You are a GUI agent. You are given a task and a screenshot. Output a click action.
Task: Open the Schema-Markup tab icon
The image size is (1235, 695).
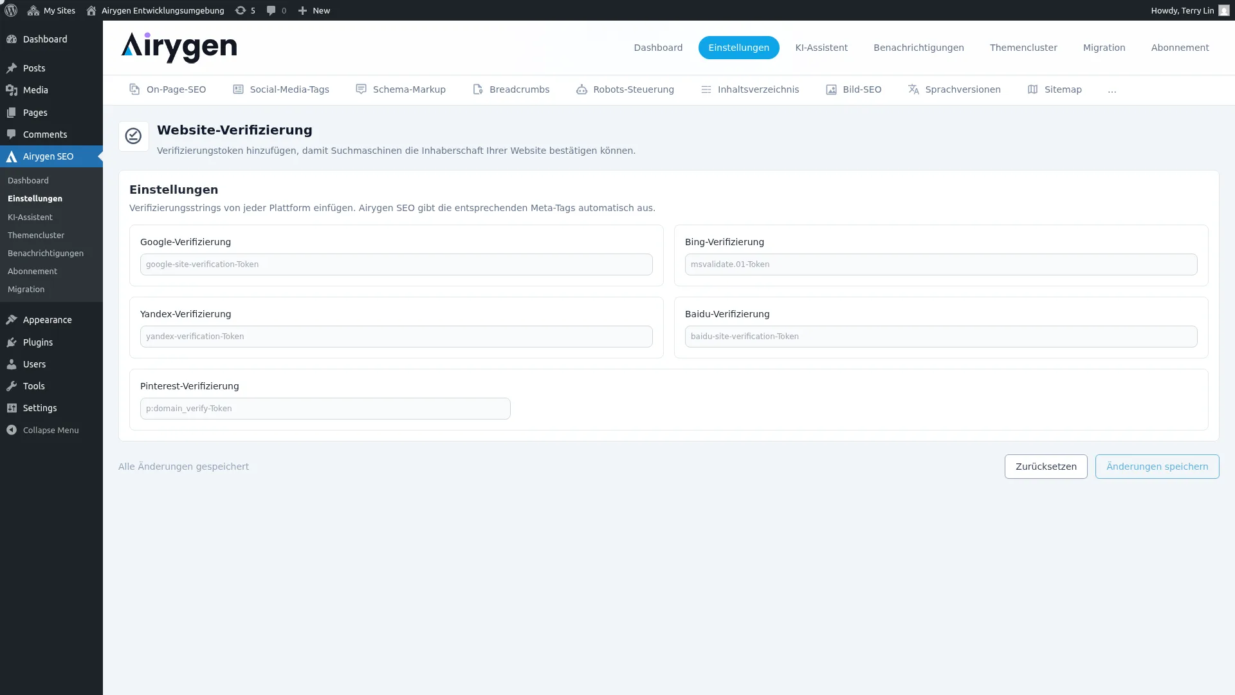pos(361,89)
